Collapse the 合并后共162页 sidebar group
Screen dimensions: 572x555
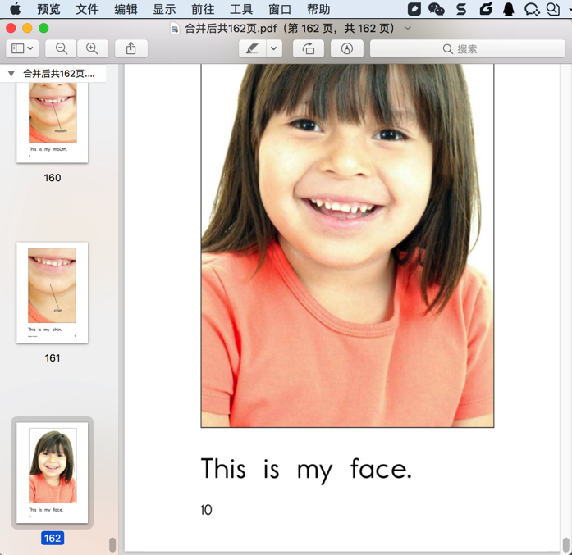(x=11, y=74)
